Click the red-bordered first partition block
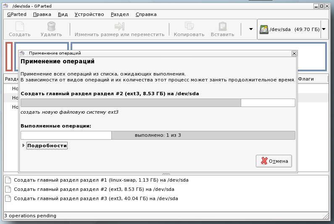 (9, 56)
